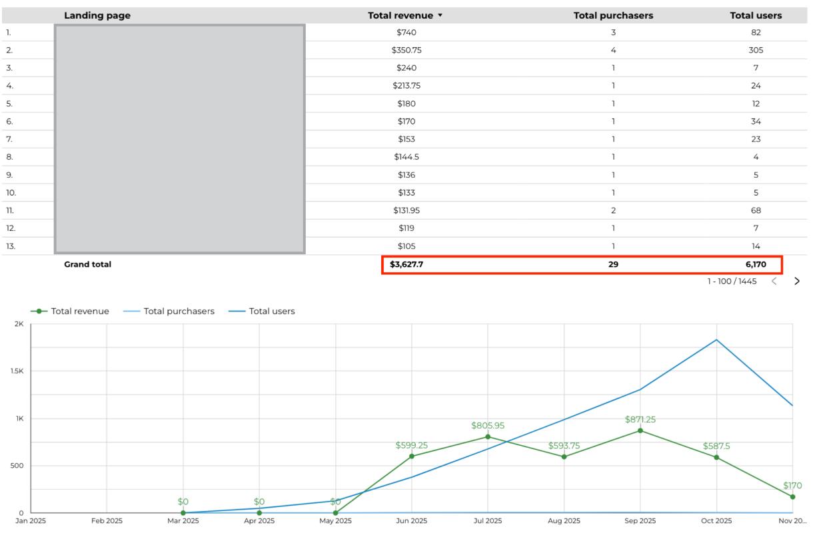Click the Aug 2025 revenue marker $593.75
The height and width of the screenshot is (535, 817).
(564, 456)
